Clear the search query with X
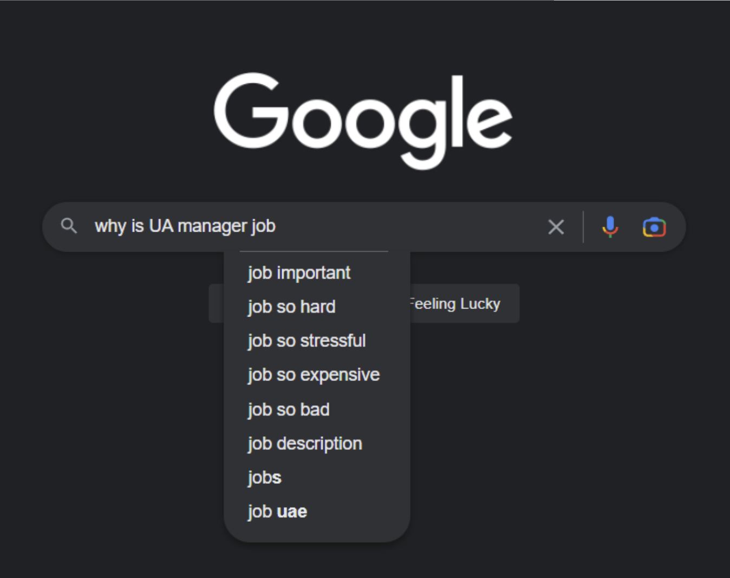This screenshot has height=578, width=730. 556,227
